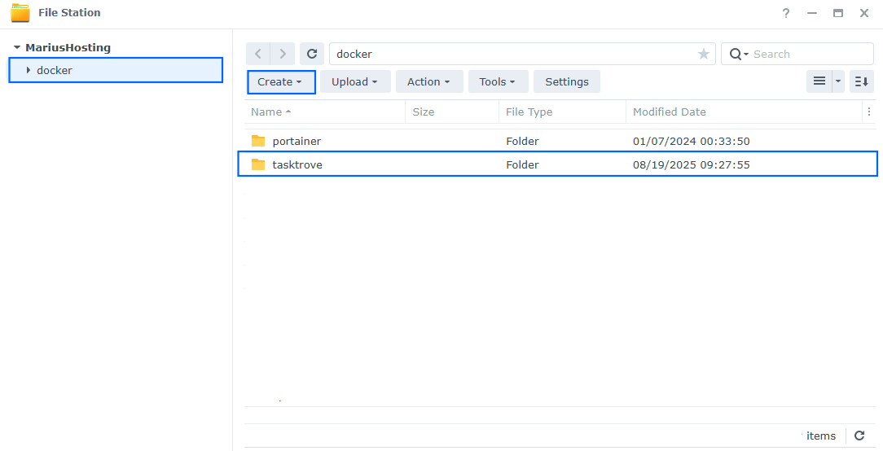The width and height of the screenshot is (883, 451).
Task: Select the tasktrove folder name
Action: (297, 165)
